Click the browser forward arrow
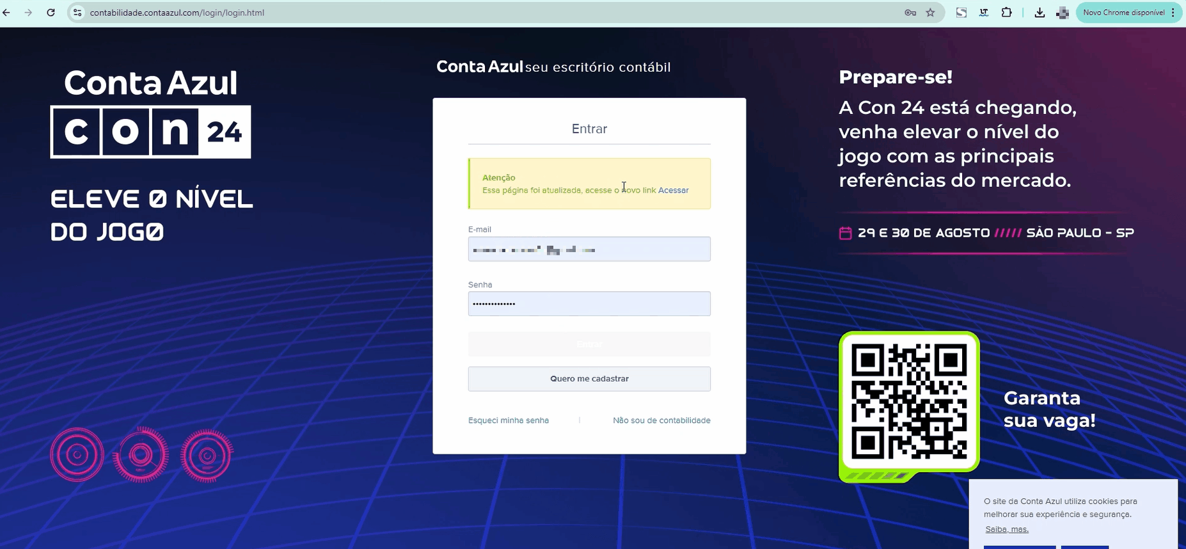Image resolution: width=1186 pixels, height=549 pixels. 28,13
